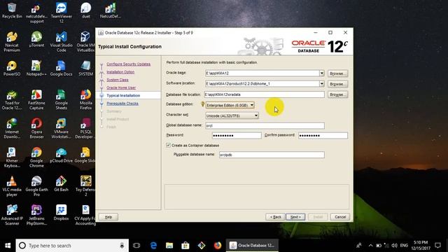
Task: Browse for Oracle base folder
Action: point(337,73)
